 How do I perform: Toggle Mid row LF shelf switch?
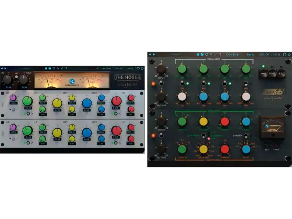pos(28,113)
